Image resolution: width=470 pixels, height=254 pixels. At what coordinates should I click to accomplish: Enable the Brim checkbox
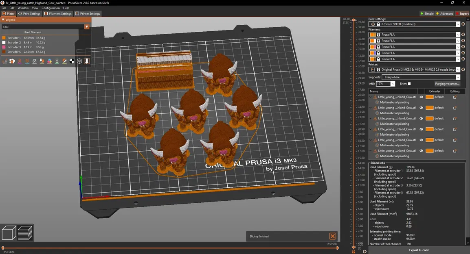[x=409, y=84]
